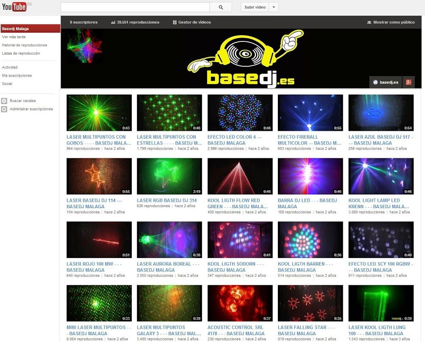This screenshot has width=425, height=342.
Task: Focus the YouTube search field
Action: (135, 7)
